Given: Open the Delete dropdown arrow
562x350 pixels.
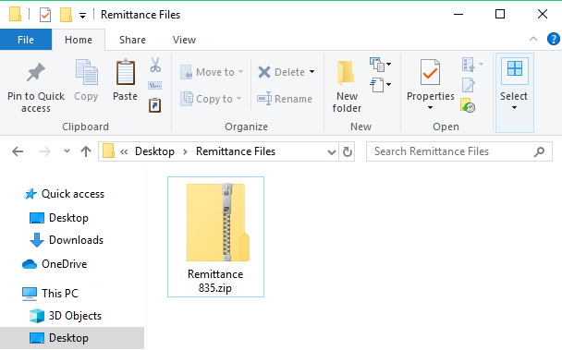Looking at the screenshot, I should tap(312, 72).
